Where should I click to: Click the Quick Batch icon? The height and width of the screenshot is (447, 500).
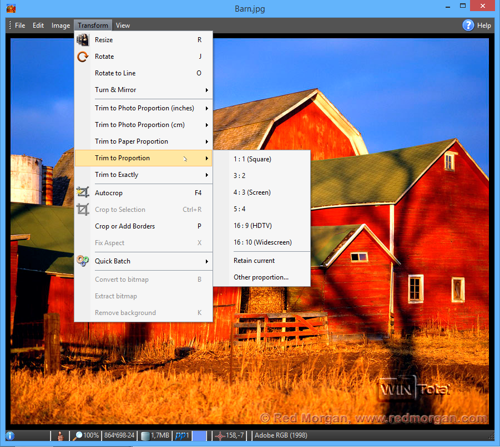click(x=83, y=261)
